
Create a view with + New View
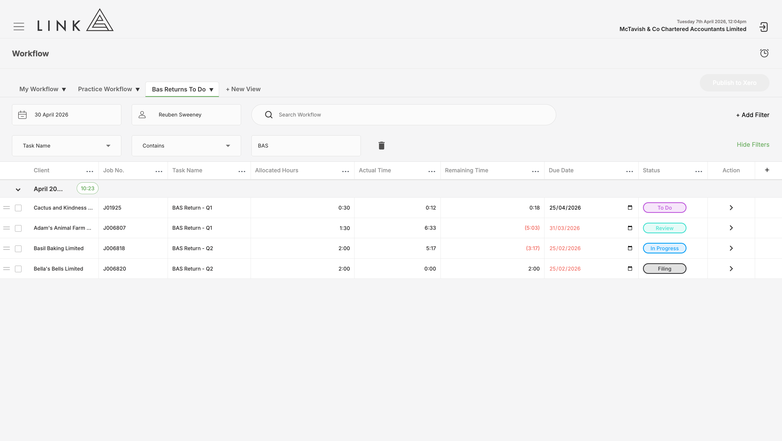pos(243,89)
